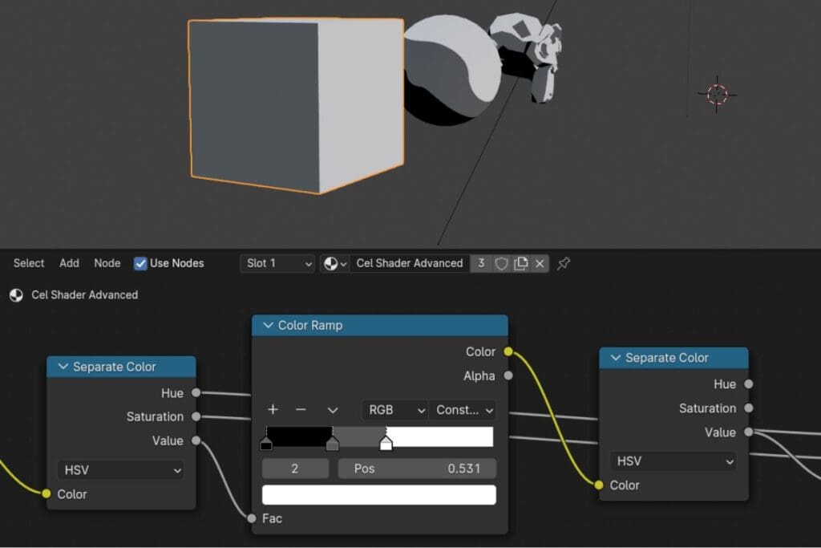Remove color stop with minus icon
Viewport: 821px width, 548px height.
301,410
